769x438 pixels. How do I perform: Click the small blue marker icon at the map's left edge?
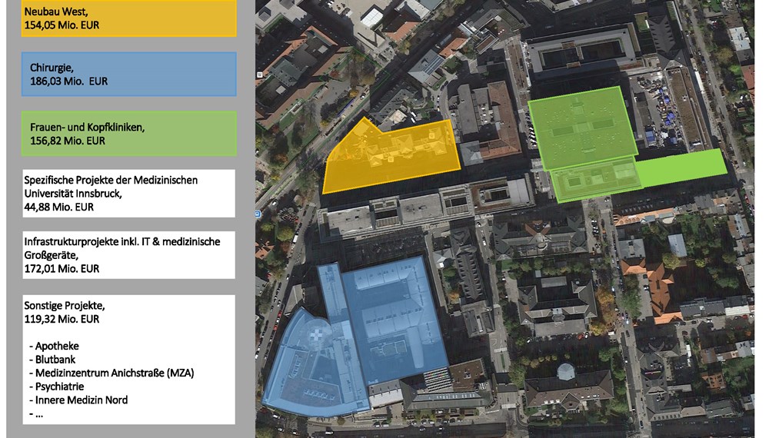point(258,214)
